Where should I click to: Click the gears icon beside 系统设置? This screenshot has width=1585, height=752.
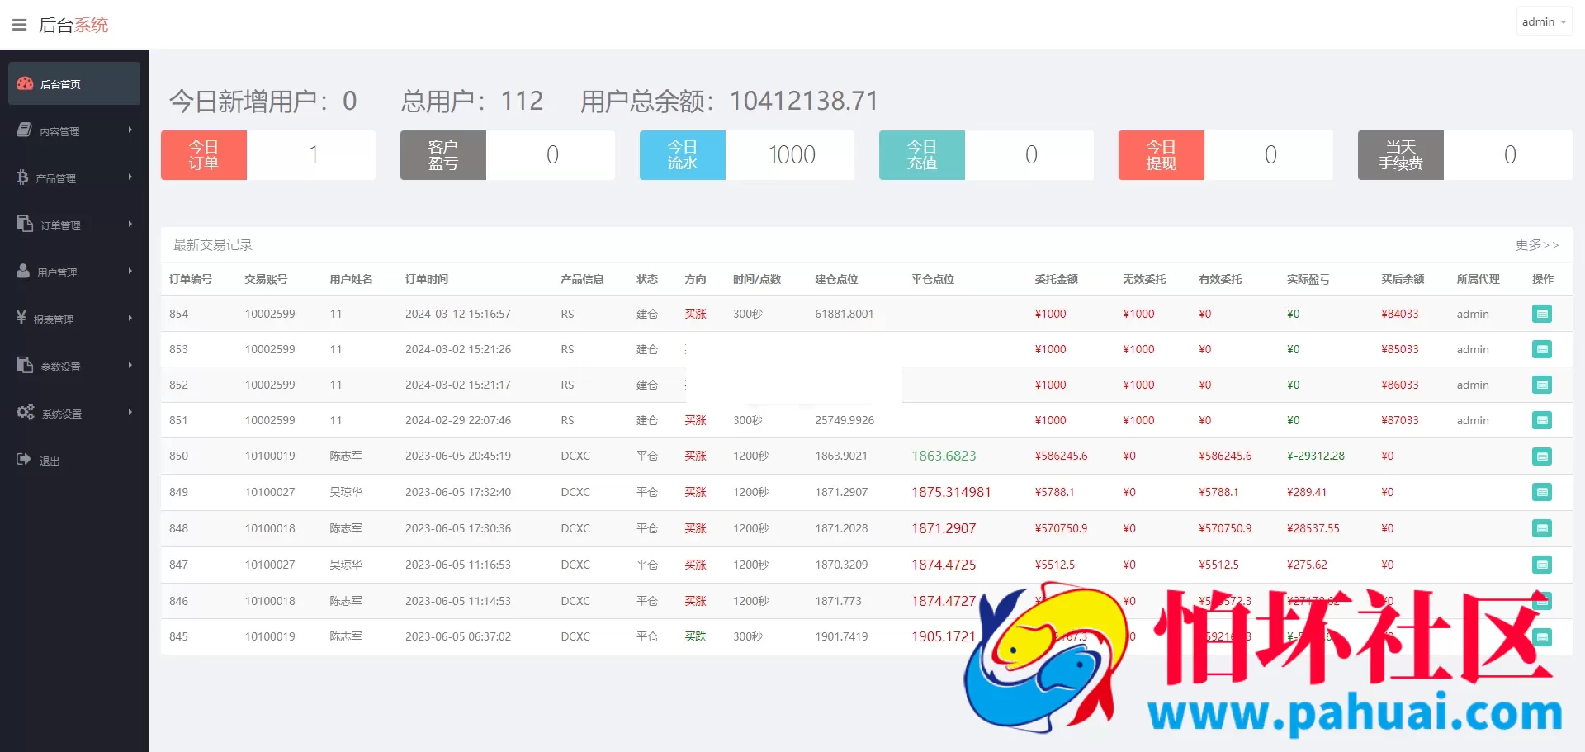[x=25, y=413]
